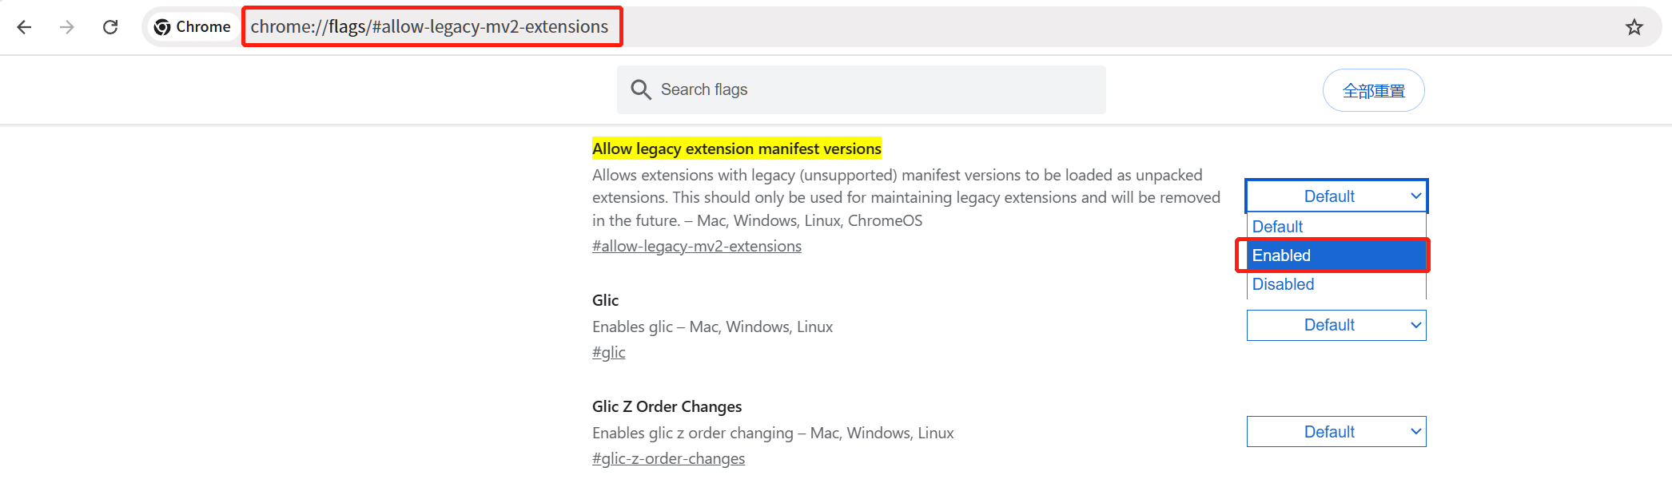The image size is (1672, 487).
Task: Click the 全部重置 reset all button
Action: [x=1373, y=91]
